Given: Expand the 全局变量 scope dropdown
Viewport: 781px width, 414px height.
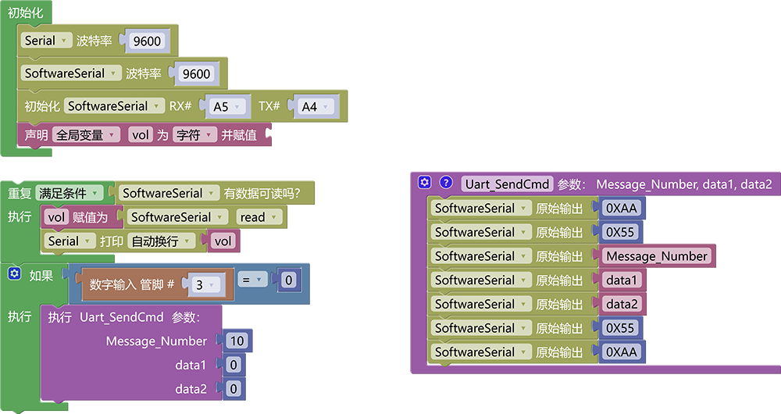Looking at the screenshot, I should click(86, 135).
